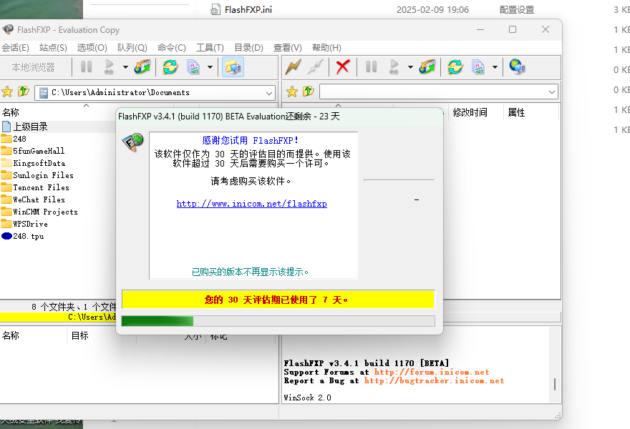Pause the remote pane transfer
This screenshot has height=429, width=630.
[x=372, y=66]
